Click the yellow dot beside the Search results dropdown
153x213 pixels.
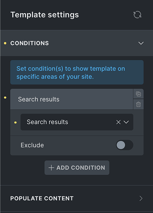15,123
